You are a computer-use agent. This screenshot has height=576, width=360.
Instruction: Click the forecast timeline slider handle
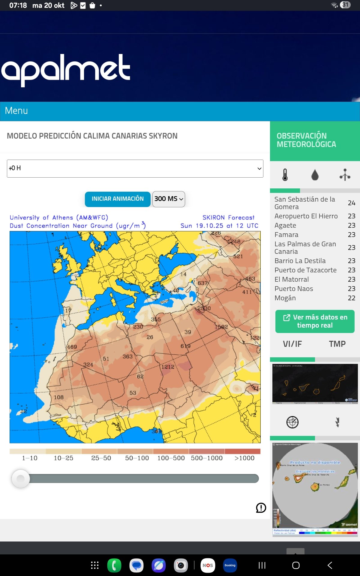point(21,478)
